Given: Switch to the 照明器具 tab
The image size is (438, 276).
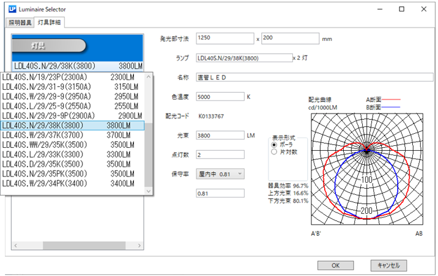Looking at the screenshot, I should 19,23.
